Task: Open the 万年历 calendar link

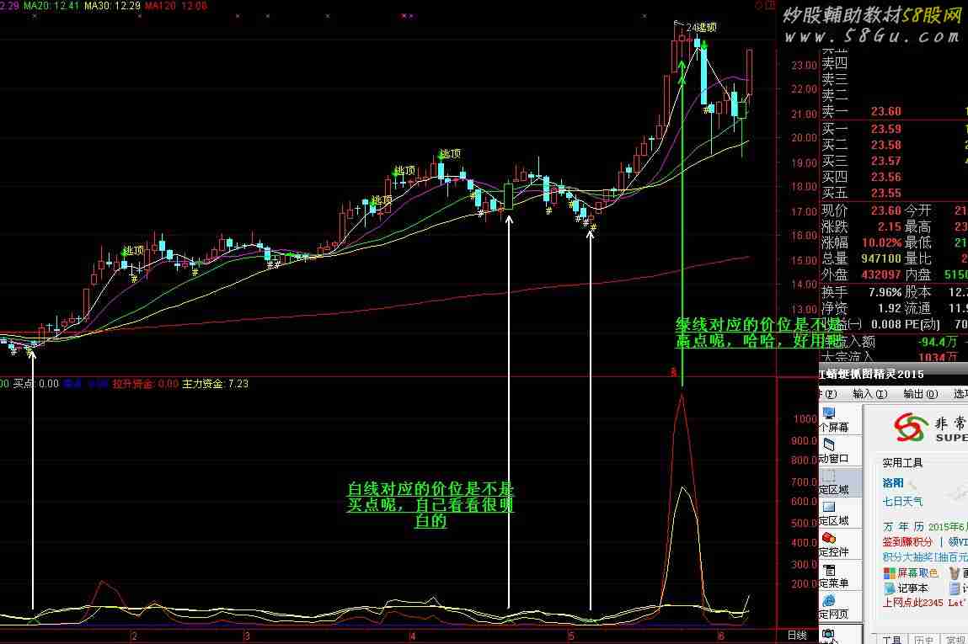Action: 903,526
